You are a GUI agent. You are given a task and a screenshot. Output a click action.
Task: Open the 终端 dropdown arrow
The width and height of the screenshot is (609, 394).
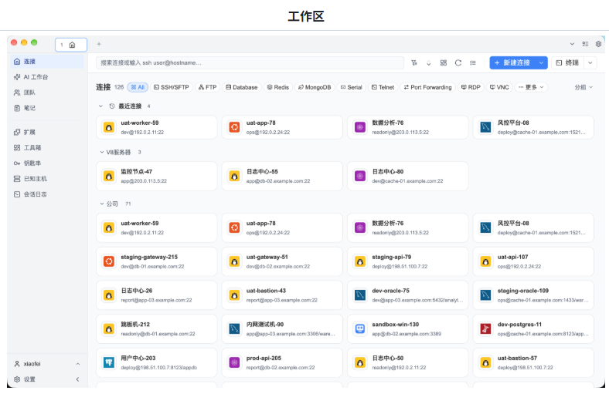[x=590, y=62]
